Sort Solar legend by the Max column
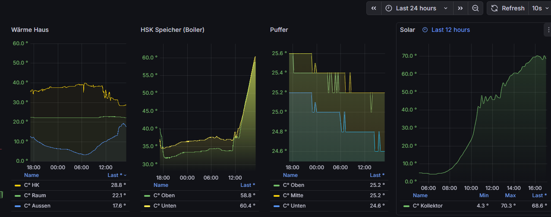This screenshot has width=551, height=217. (x=510, y=195)
